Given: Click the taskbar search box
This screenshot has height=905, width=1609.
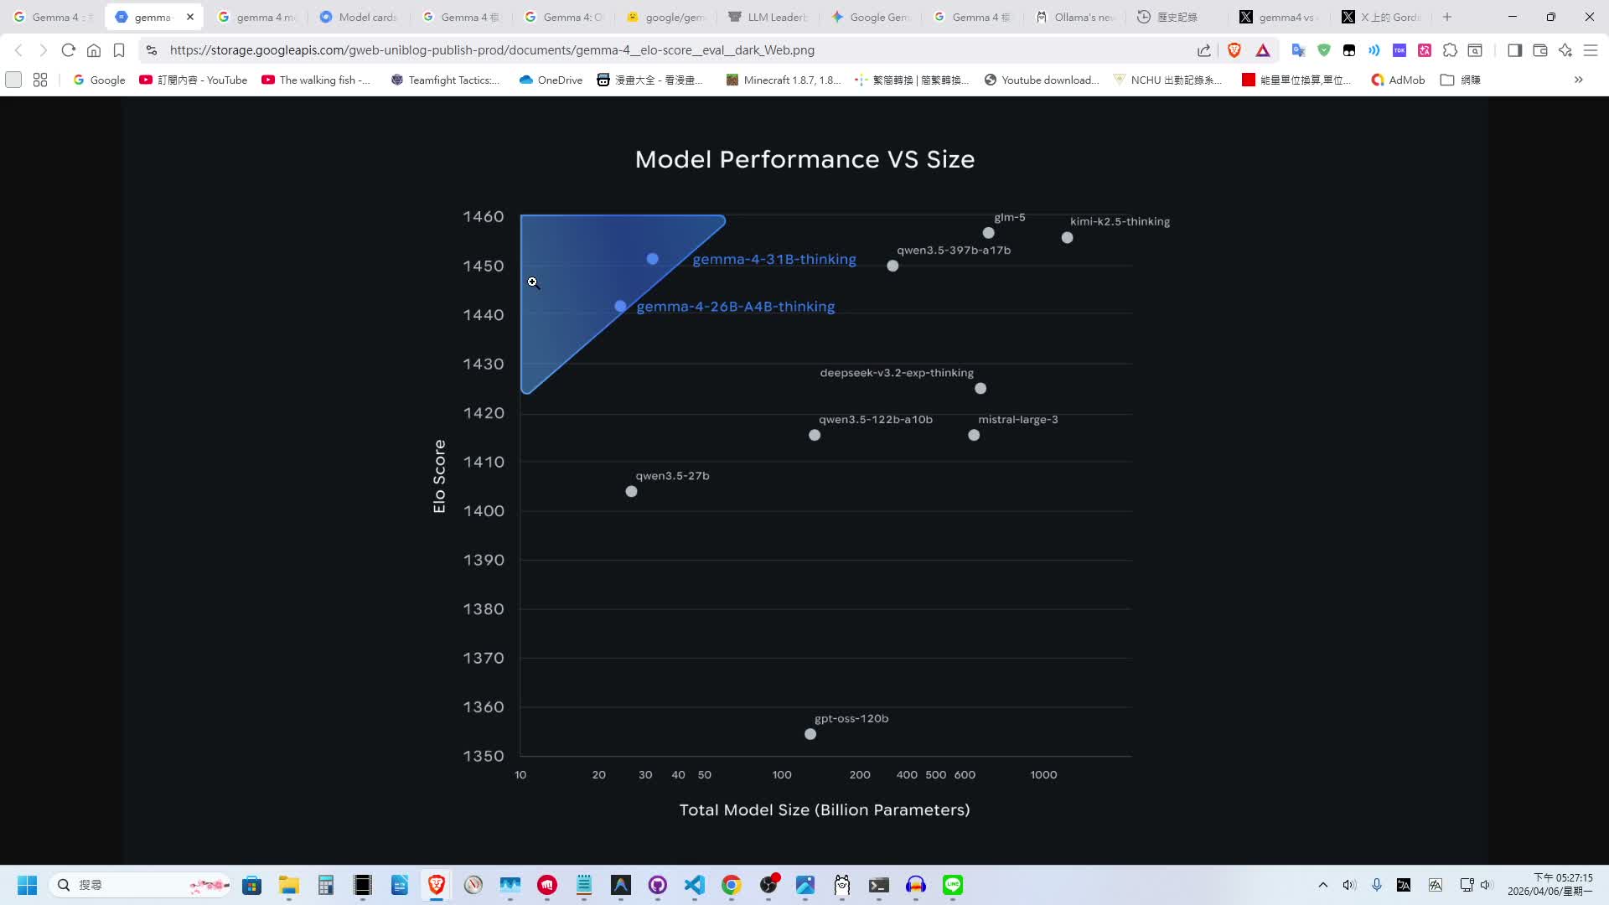Looking at the screenshot, I should pyautogui.click(x=140, y=885).
